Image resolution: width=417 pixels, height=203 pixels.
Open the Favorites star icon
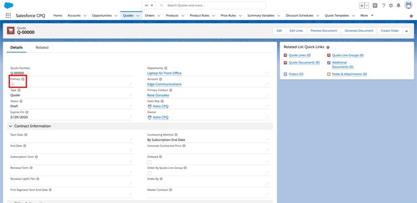pyautogui.click(x=362, y=6)
